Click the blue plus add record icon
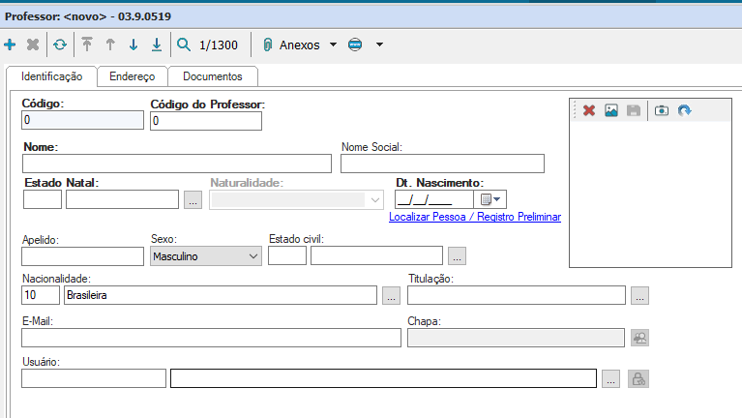 [11, 45]
